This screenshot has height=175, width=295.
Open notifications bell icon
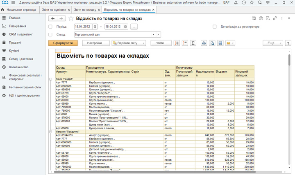coord(236,2)
